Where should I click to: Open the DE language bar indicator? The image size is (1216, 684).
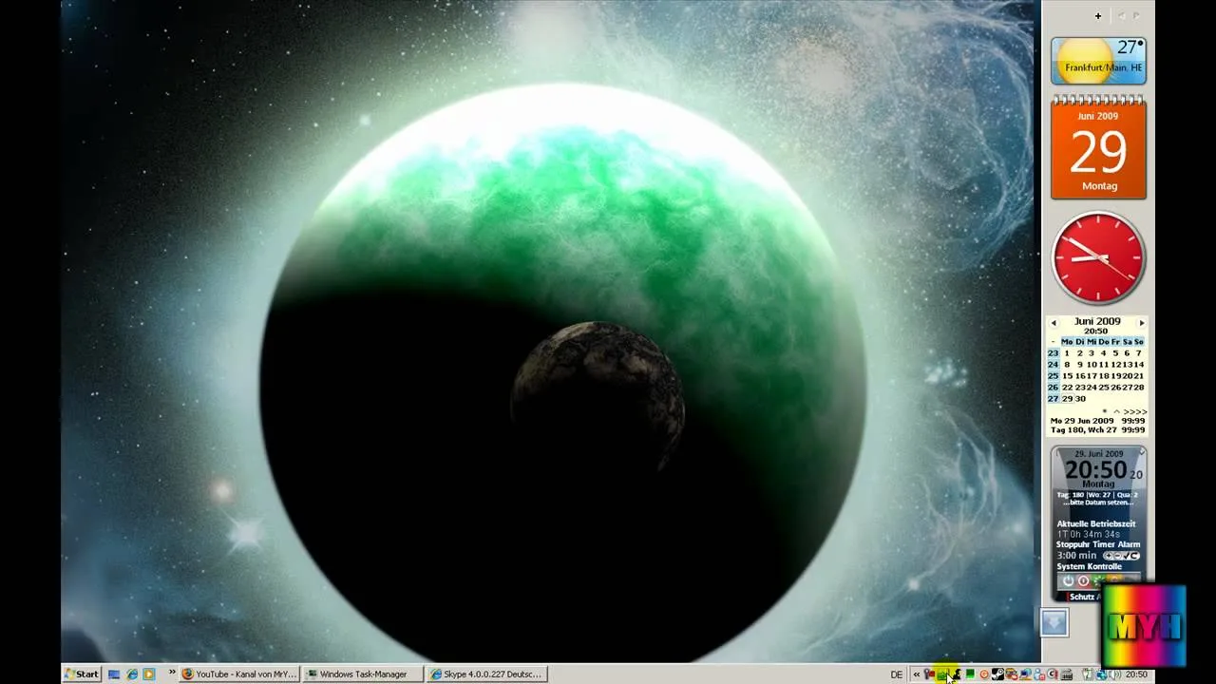(897, 674)
